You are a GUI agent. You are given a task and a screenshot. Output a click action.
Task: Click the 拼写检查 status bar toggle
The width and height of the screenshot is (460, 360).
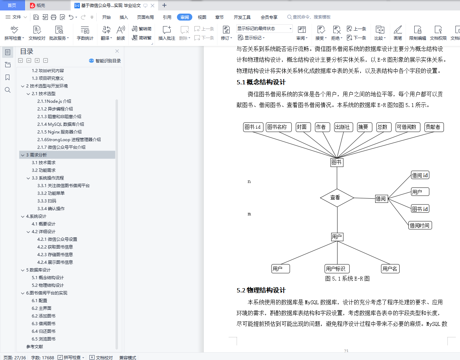click(71, 358)
